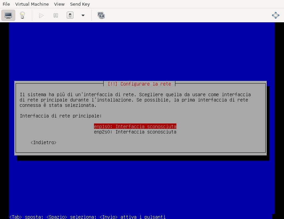Power on the virtual machine

coord(41,15)
